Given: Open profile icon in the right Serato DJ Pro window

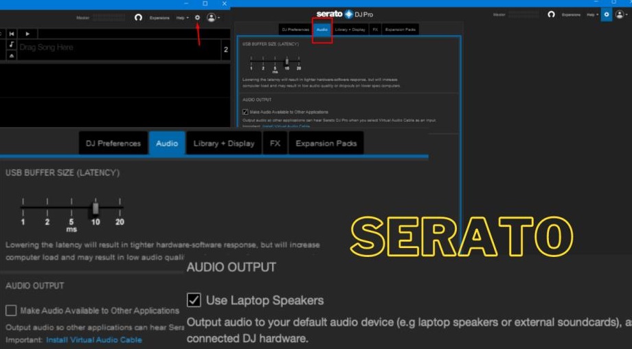Looking at the screenshot, I should [x=620, y=14].
